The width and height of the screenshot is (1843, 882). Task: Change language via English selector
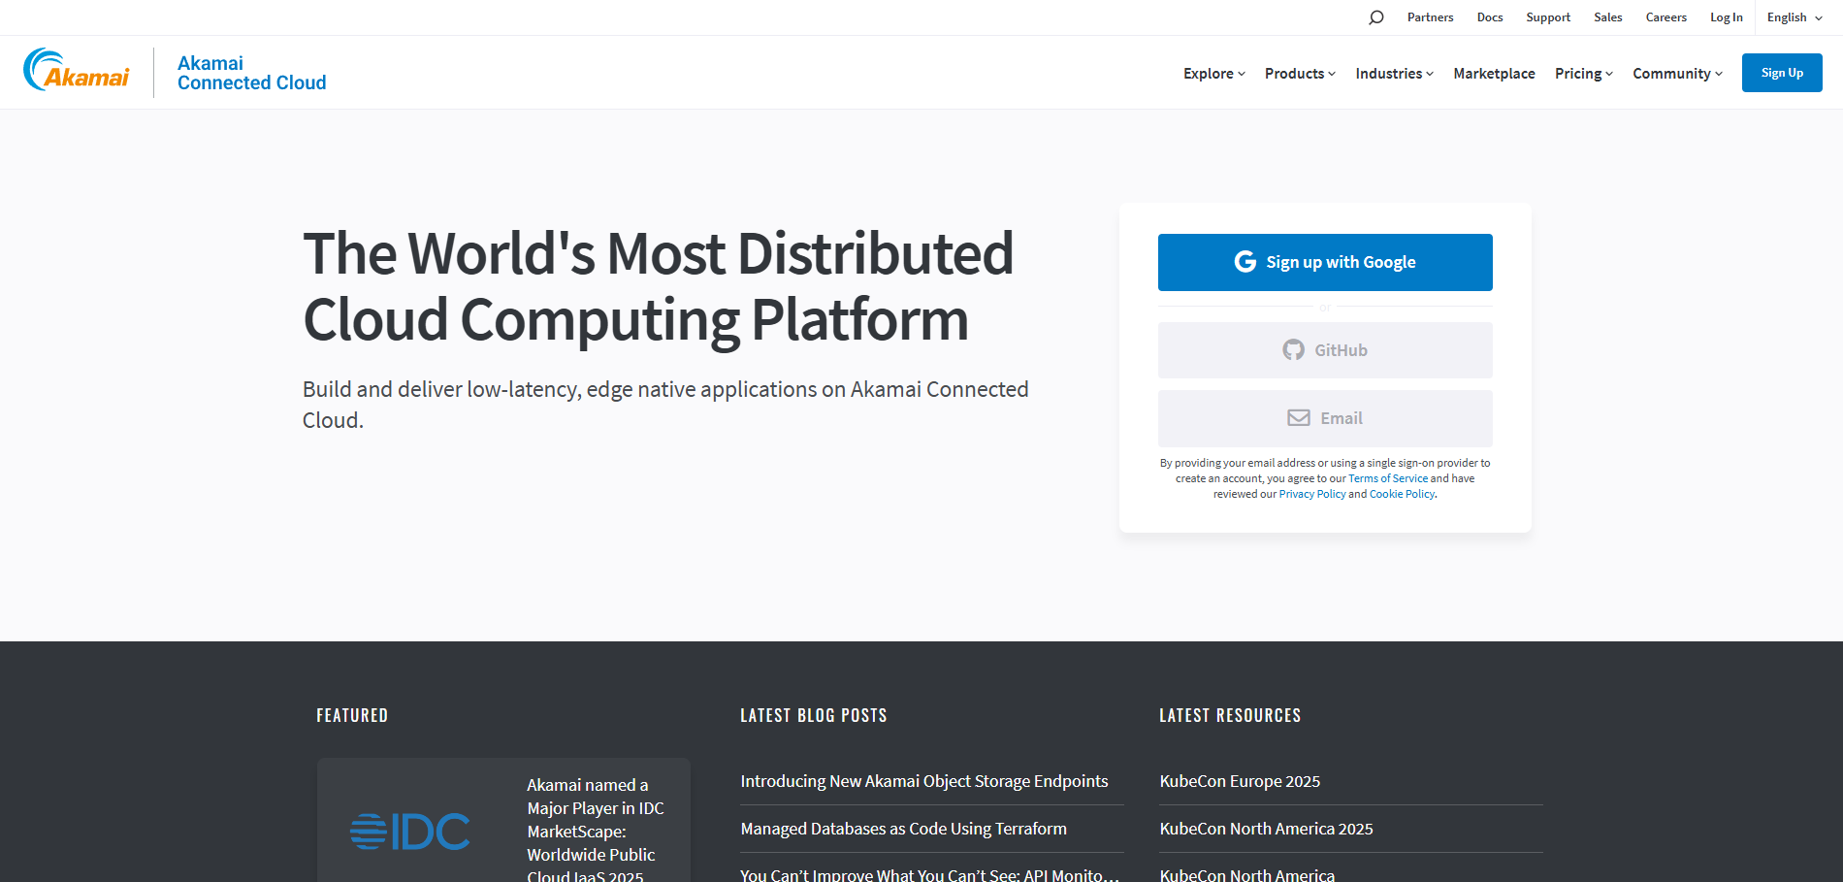coord(1794,17)
